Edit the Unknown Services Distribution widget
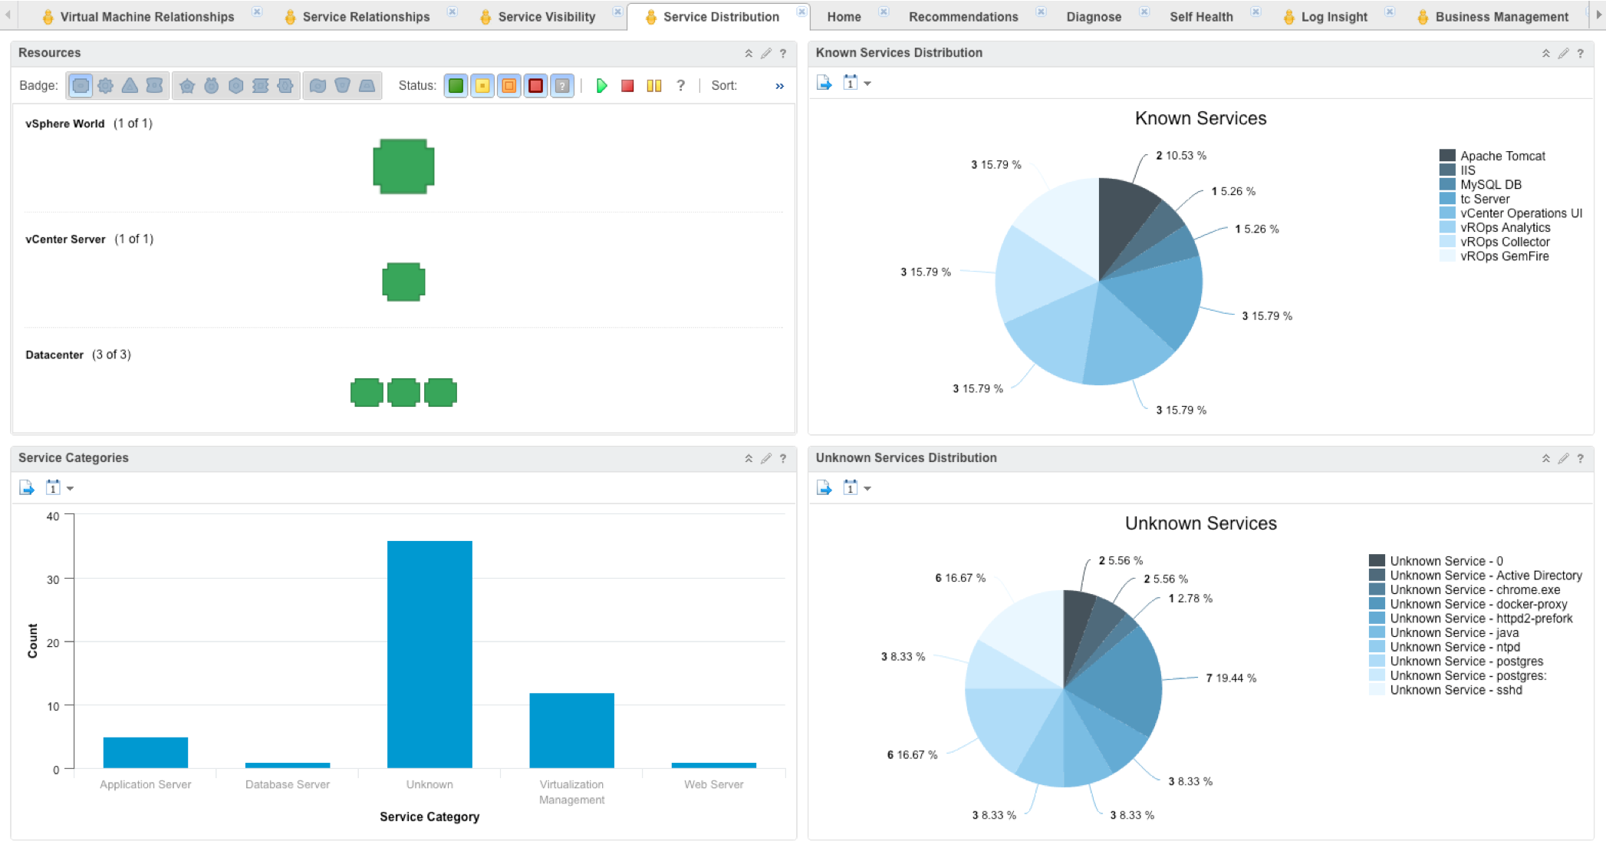1606x848 pixels. click(1563, 458)
